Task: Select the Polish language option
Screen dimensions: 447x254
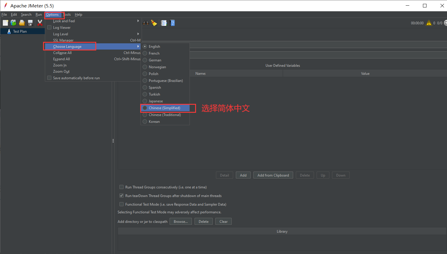Action: pyautogui.click(x=165, y=74)
